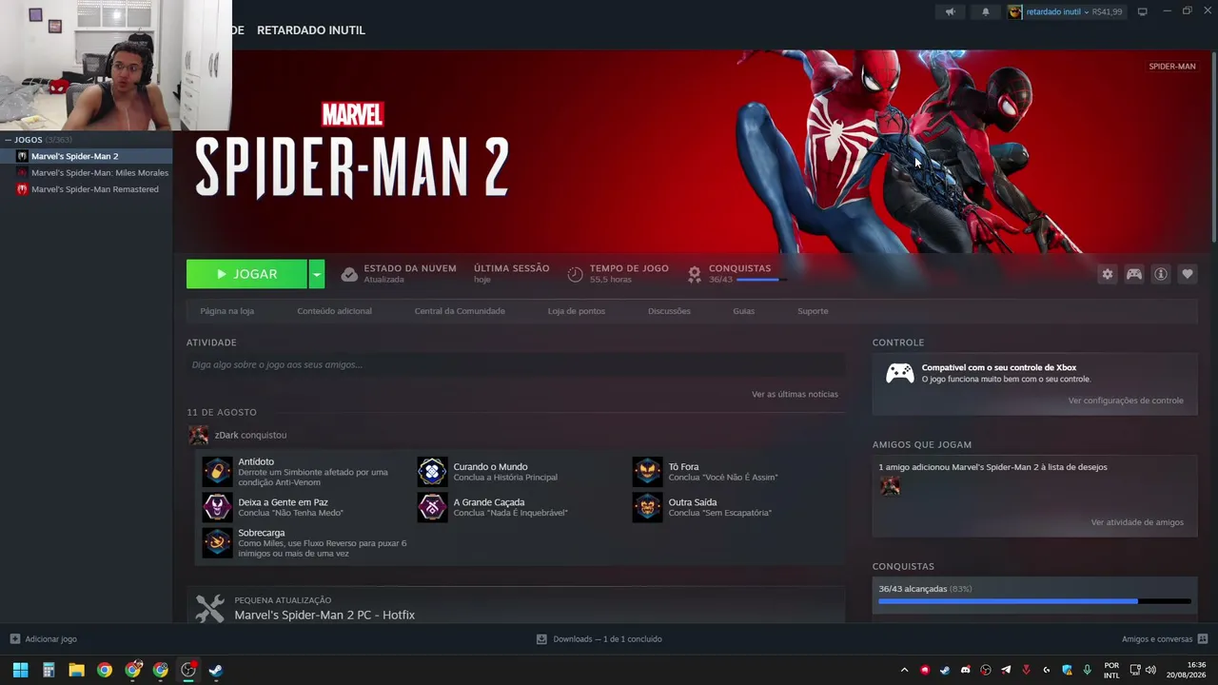The height and width of the screenshot is (685, 1218).
Task: Open the announcements megaphone icon
Action: click(x=950, y=11)
